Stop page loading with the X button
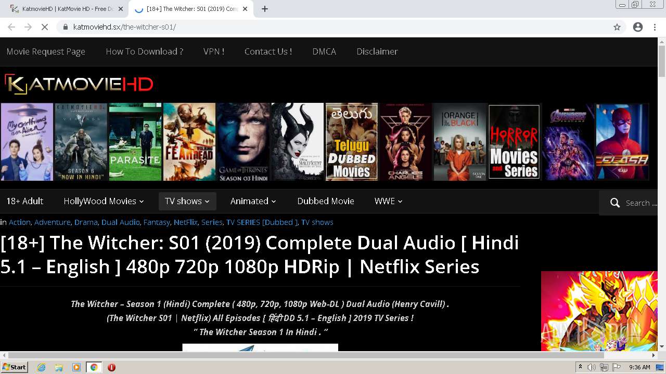Viewport: 666px width, 374px height. (45, 27)
